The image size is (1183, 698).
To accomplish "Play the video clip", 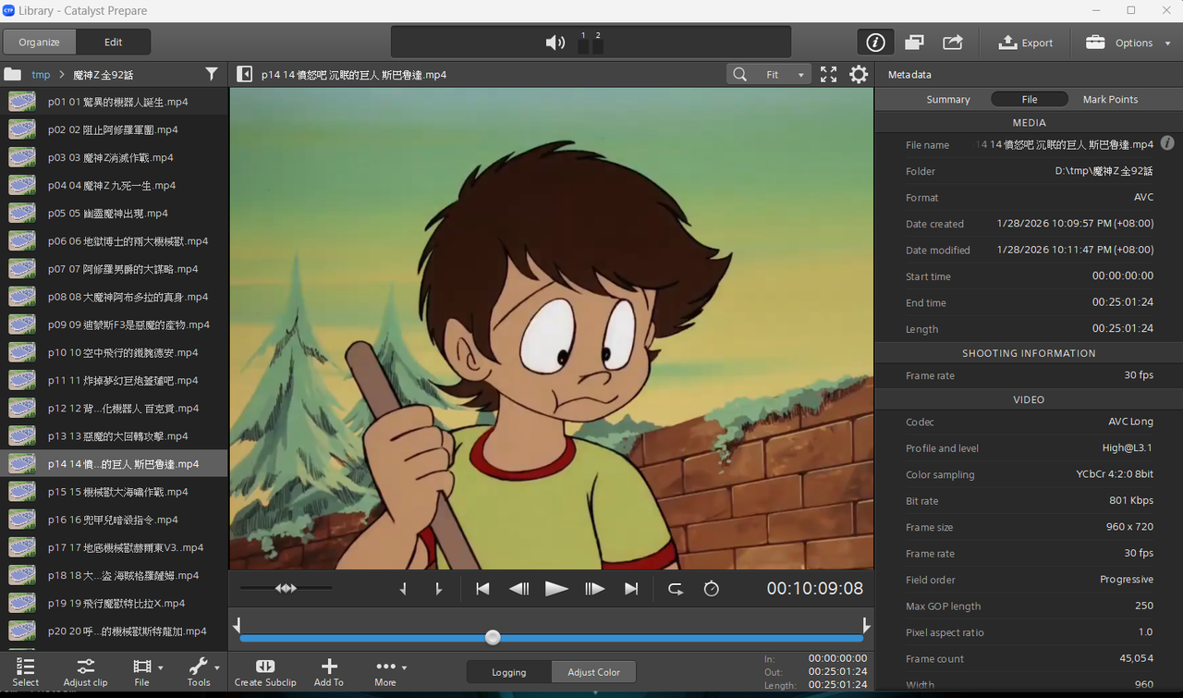I will click(x=556, y=589).
